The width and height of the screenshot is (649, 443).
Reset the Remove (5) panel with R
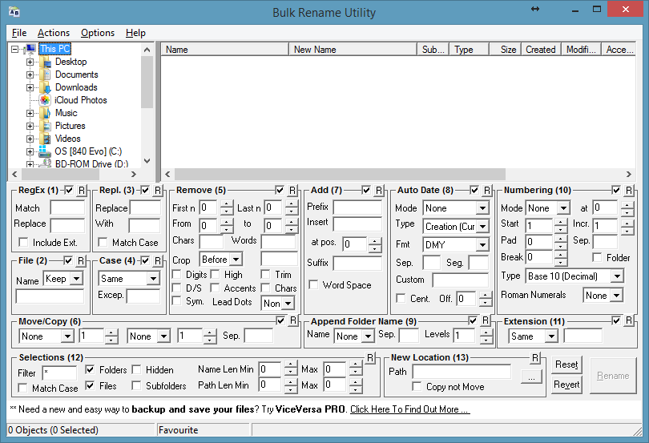click(x=292, y=191)
